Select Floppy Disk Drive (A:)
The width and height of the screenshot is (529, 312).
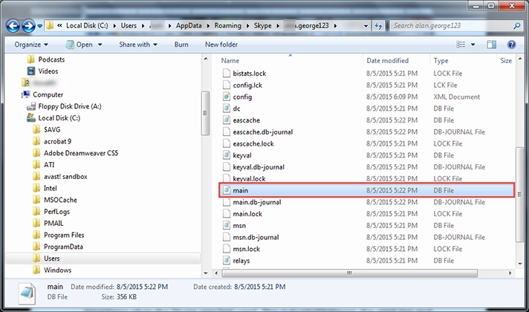(x=64, y=106)
